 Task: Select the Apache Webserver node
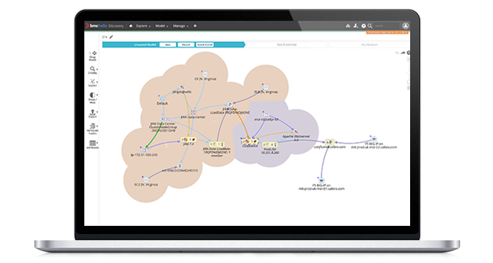296,131
